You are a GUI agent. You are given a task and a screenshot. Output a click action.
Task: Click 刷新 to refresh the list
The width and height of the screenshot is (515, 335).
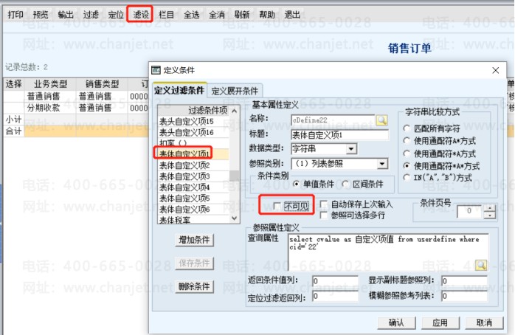[242, 15]
